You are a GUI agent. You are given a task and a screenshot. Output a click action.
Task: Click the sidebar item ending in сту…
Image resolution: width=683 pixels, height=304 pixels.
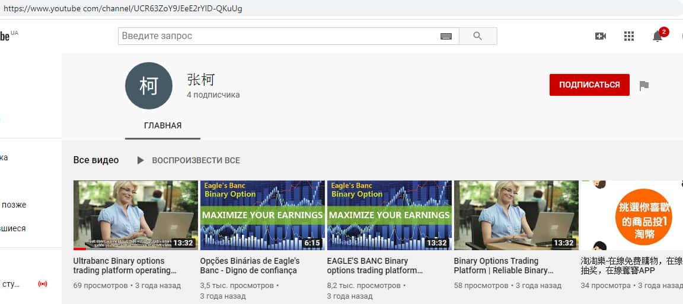point(11,284)
